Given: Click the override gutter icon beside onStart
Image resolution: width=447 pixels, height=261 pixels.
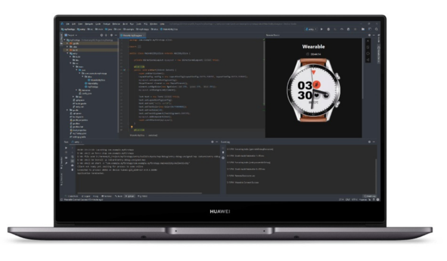Looking at the screenshot, I should tap(125, 70).
